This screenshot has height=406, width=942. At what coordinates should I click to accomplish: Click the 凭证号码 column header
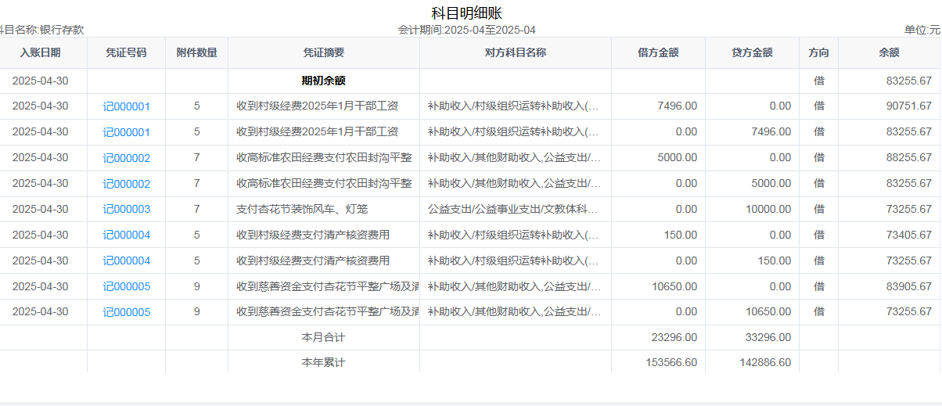126,53
